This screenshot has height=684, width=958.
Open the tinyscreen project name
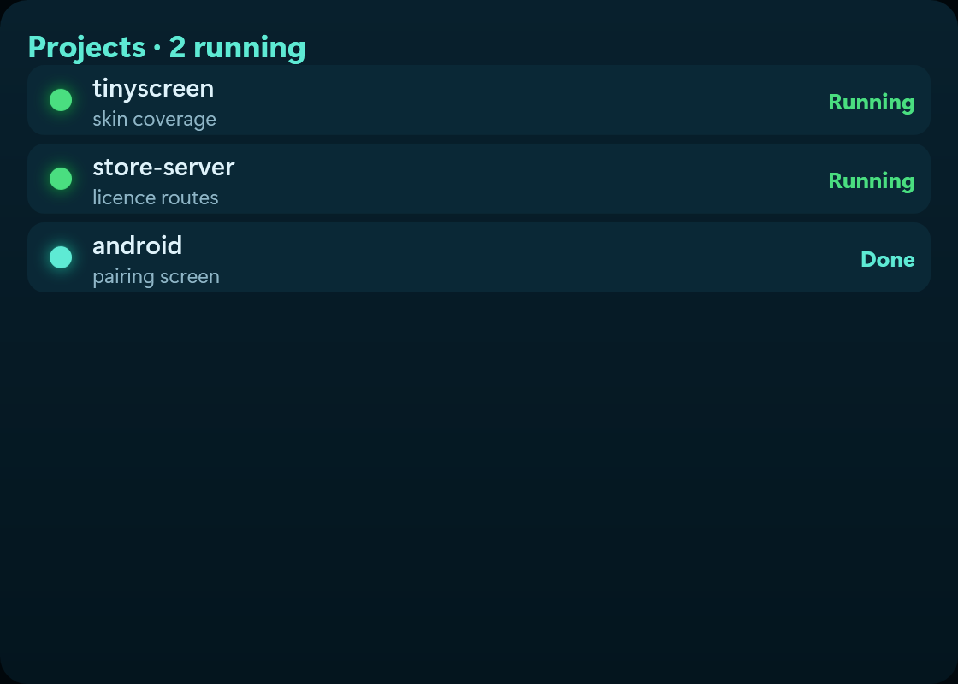pos(153,89)
